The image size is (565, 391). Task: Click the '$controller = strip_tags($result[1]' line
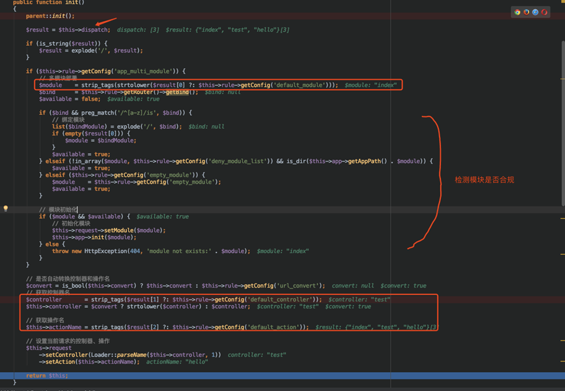click(x=174, y=299)
